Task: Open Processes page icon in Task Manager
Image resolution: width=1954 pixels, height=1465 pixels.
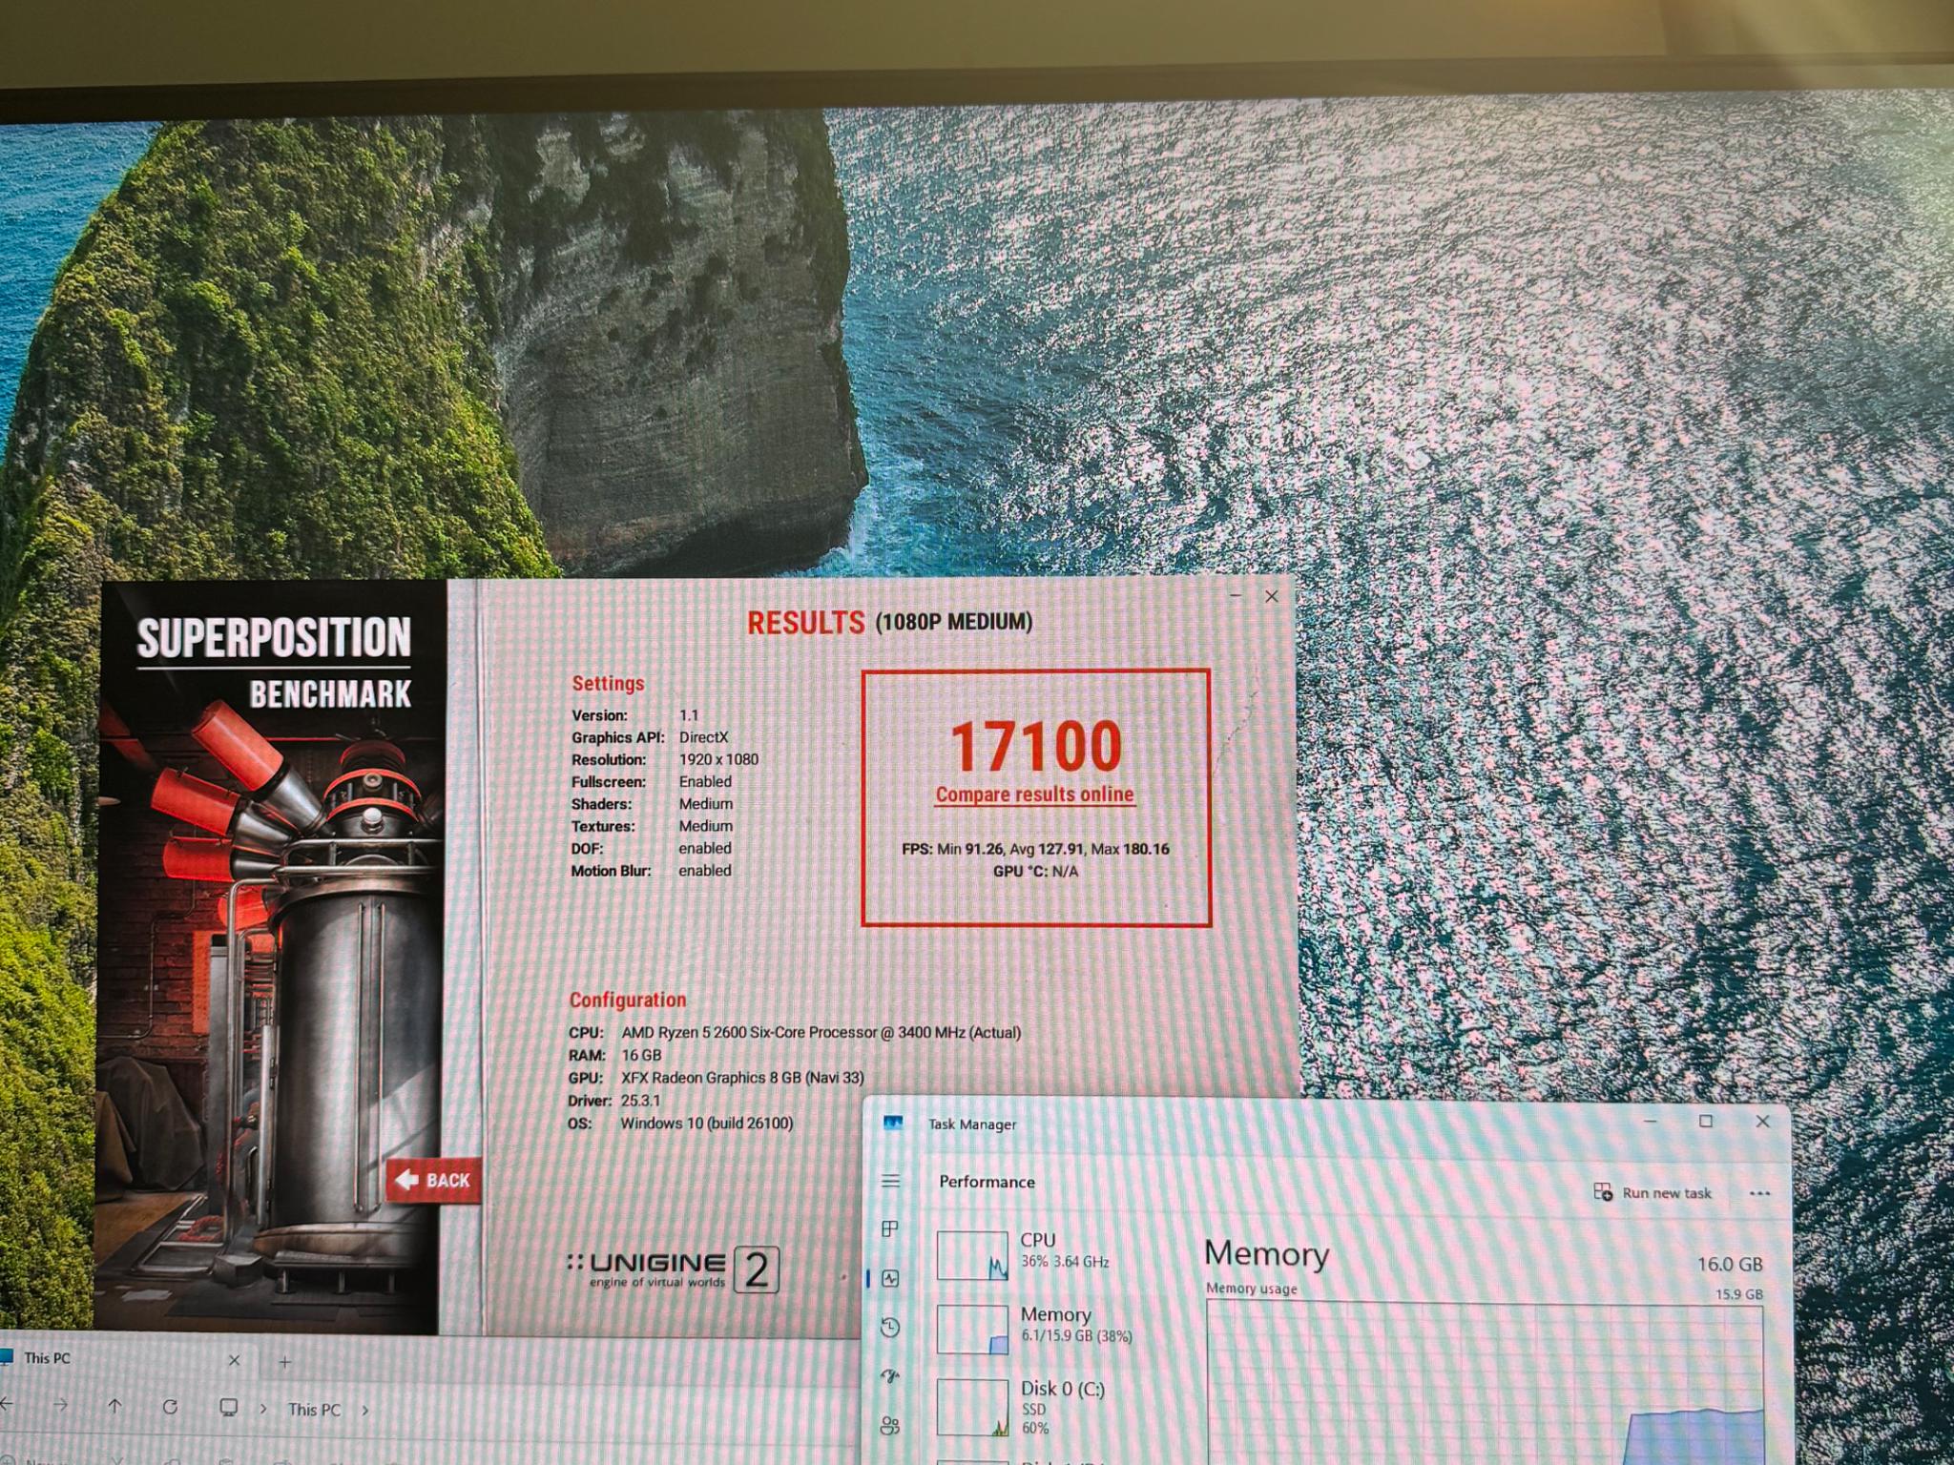Action: pos(890,1229)
